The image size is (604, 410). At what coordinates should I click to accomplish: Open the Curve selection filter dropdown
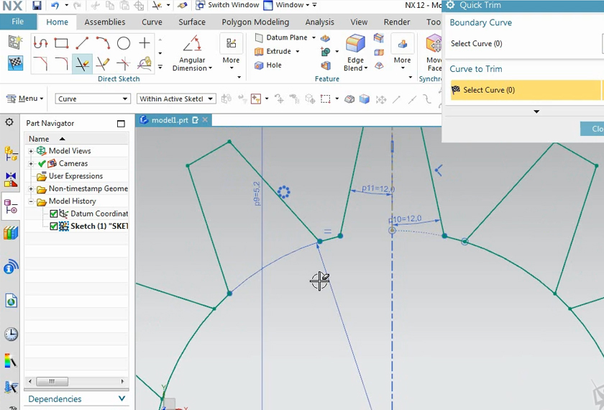pos(92,99)
